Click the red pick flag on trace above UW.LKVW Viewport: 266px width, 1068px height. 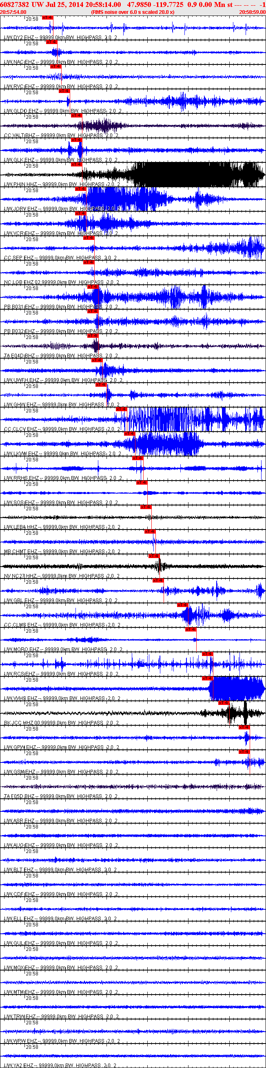click(129, 433)
